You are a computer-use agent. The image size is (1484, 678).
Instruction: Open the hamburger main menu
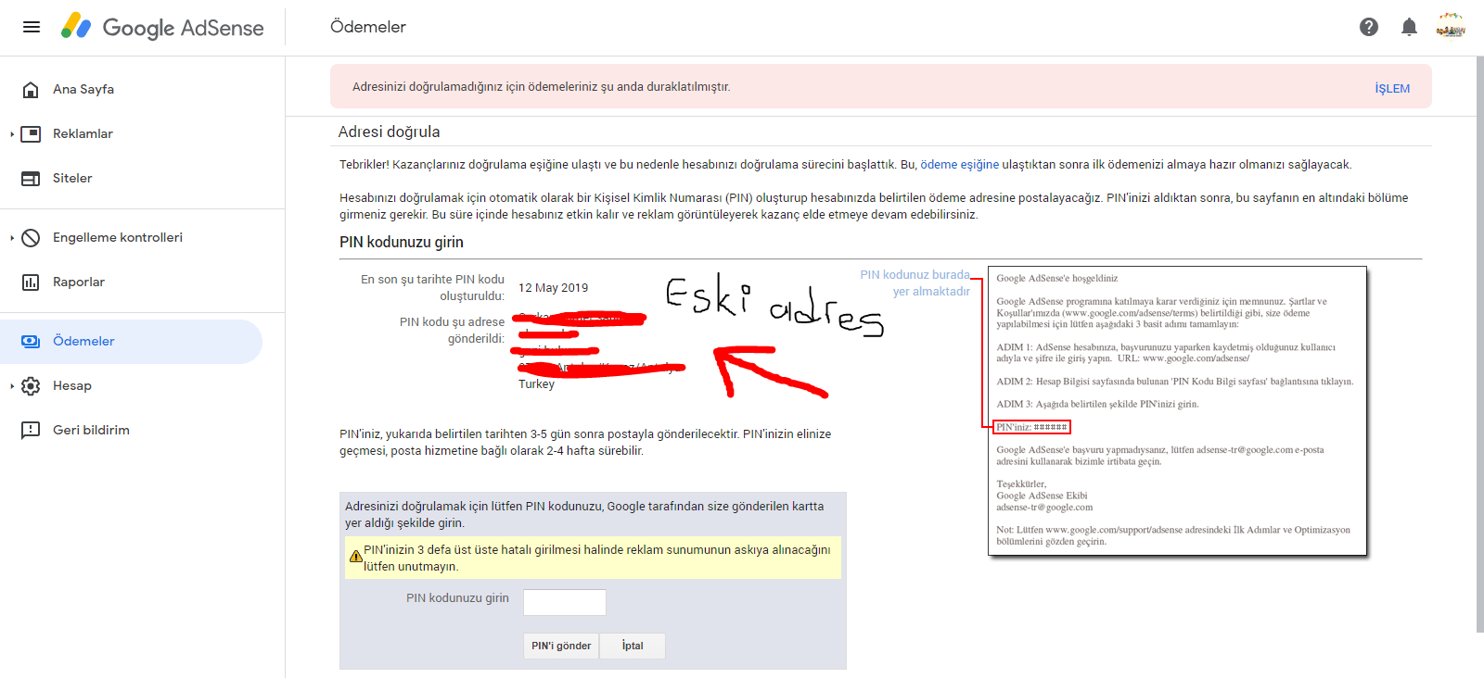click(x=32, y=27)
